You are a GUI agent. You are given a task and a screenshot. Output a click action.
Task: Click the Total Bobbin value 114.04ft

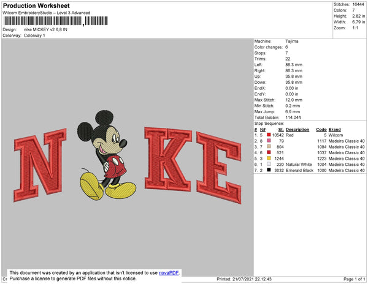293,118
